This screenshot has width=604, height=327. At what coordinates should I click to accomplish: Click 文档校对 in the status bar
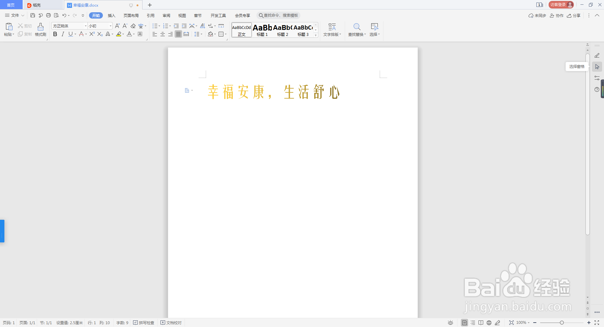171,323
